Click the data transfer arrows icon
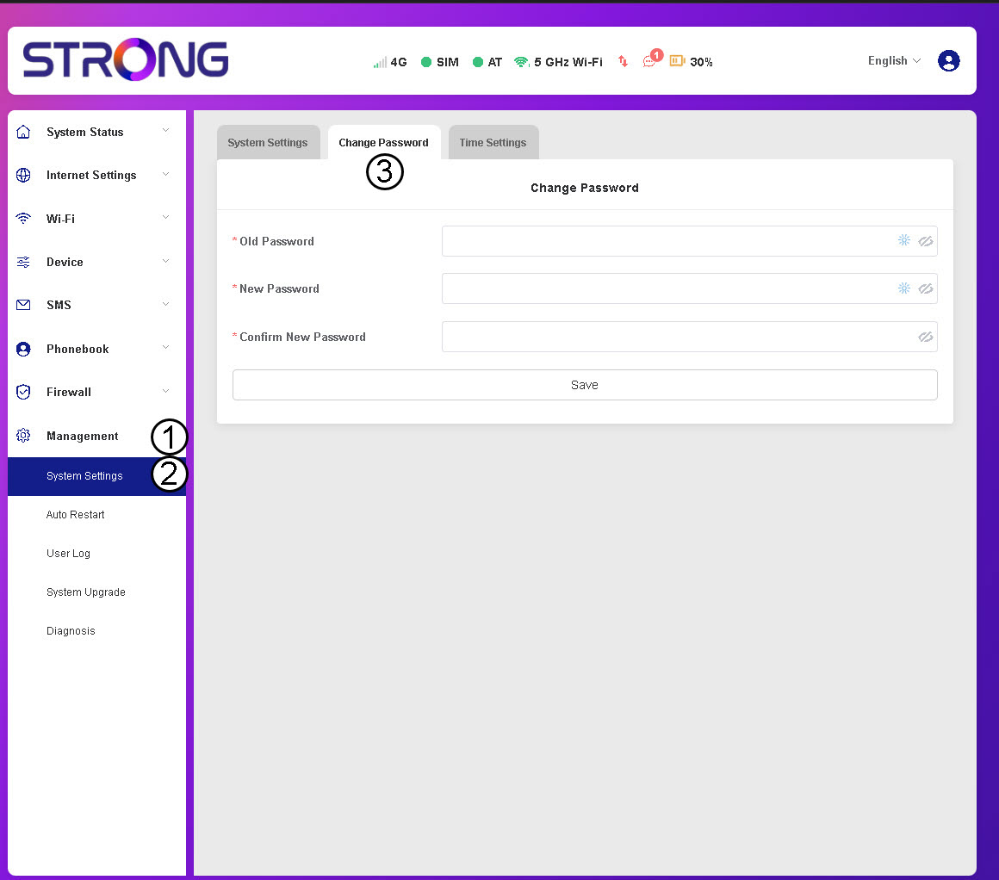999x880 pixels. (x=624, y=62)
